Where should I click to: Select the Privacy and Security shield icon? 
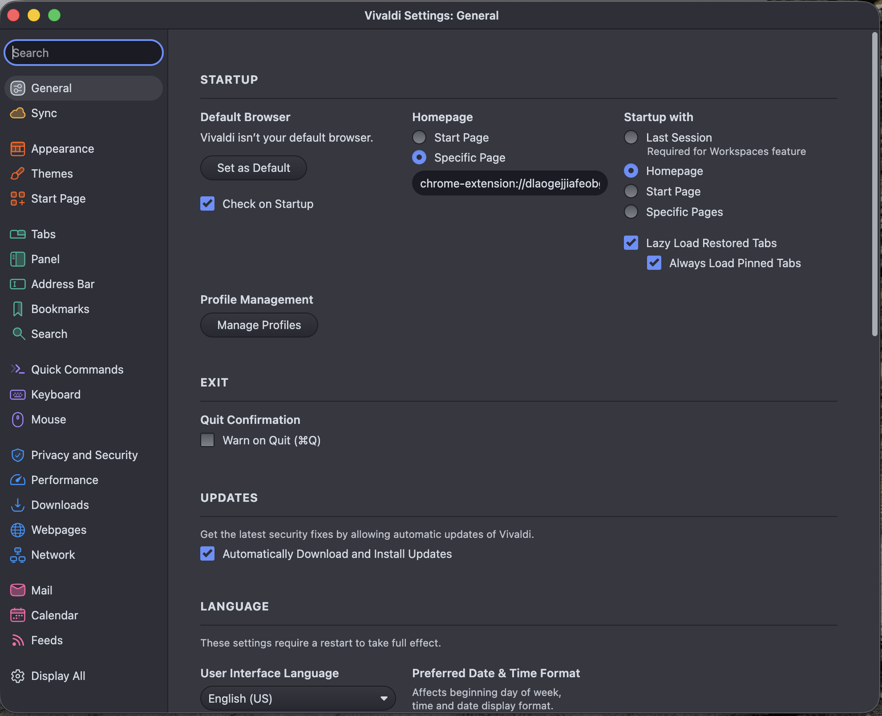pos(17,455)
